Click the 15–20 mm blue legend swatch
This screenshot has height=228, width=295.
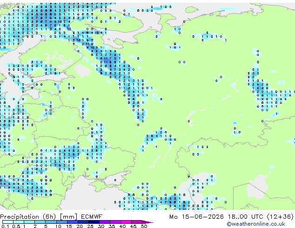pos(73,222)
